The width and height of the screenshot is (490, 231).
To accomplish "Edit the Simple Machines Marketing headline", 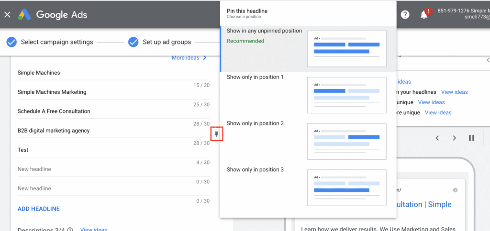I will tap(113, 92).
